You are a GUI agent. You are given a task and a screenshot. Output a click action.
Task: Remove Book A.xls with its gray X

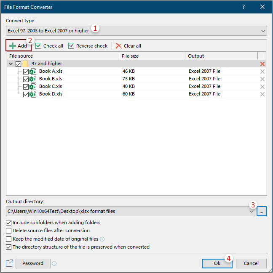[262, 72]
